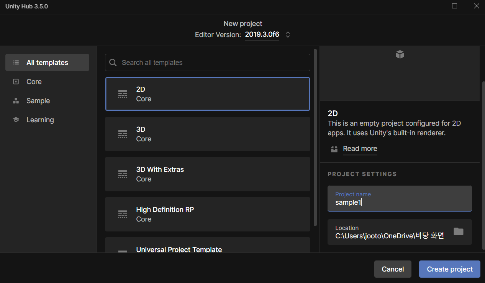The image size is (485, 283).
Task: Select the 2D Core template card
Action: 208,94
